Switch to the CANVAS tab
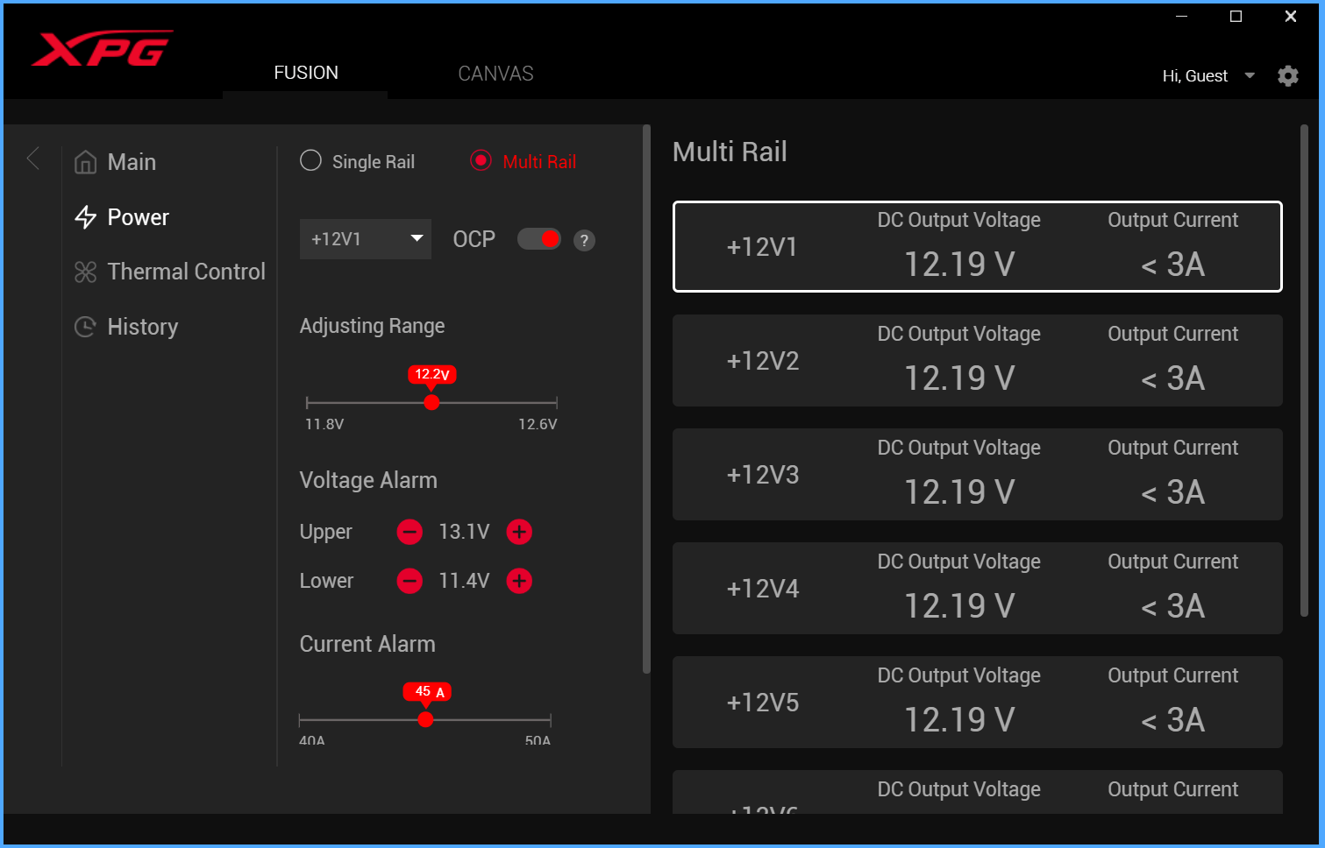Screen dimensions: 1325x848 495,74
